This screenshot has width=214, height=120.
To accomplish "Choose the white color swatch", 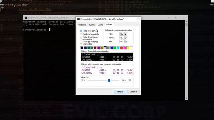I will (131, 48).
